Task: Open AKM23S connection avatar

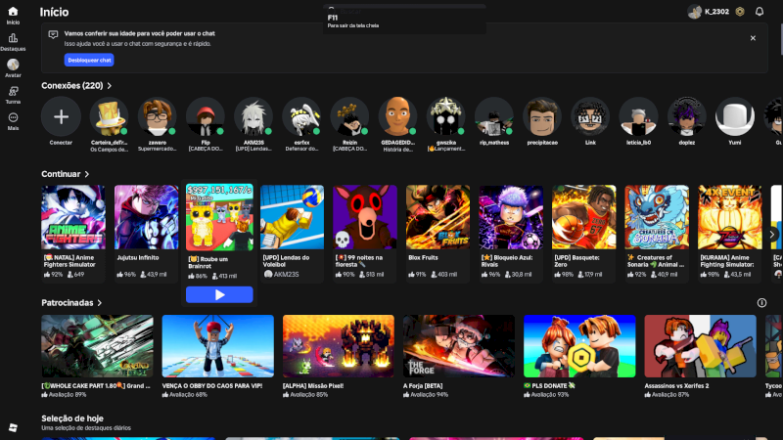Action: pyautogui.click(x=253, y=116)
